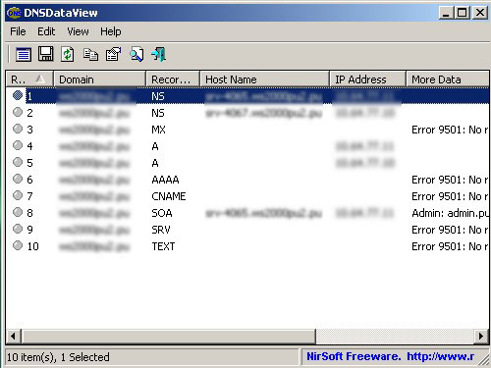The width and height of the screenshot is (491, 368).
Task: Click the Exit door toolbar icon
Action: (159, 54)
